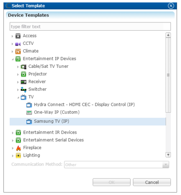Click the Climate thermostat icon
The height and width of the screenshot is (195, 181).
point(18,51)
